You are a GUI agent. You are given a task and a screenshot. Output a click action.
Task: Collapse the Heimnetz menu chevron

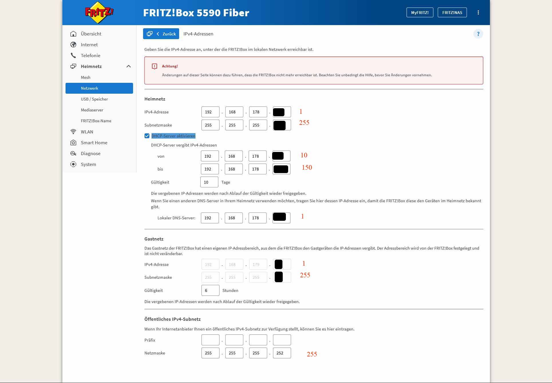pyautogui.click(x=128, y=66)
